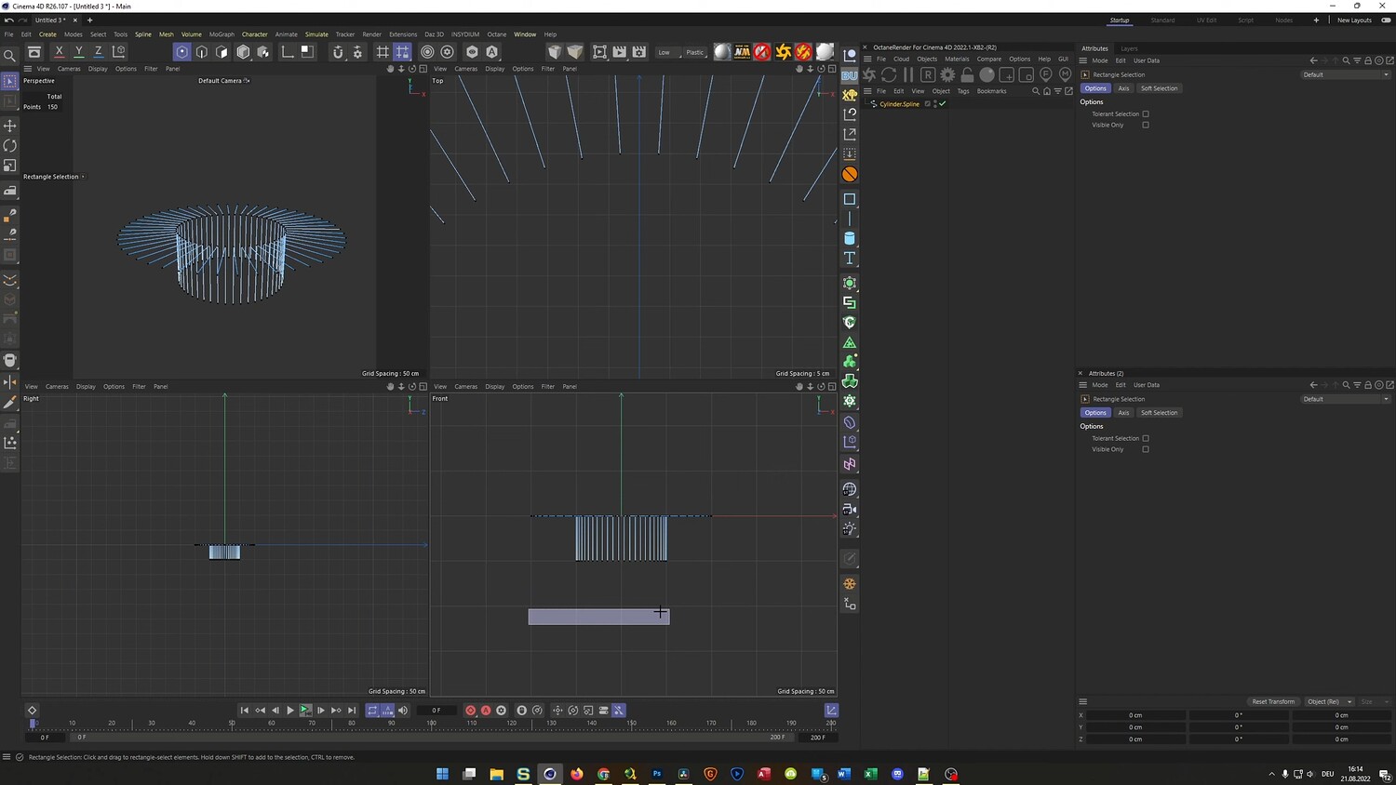Click the current frame field showing 0 F

click(436, 711)
